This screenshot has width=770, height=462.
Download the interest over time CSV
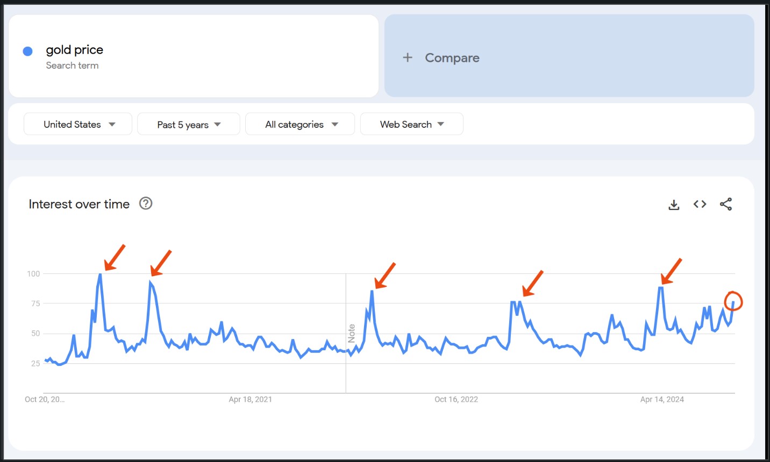(x=674, y=205)
